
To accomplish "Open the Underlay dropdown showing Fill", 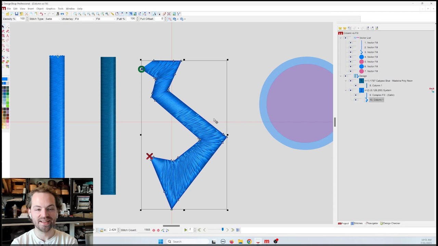I will (x=84, y=19).
